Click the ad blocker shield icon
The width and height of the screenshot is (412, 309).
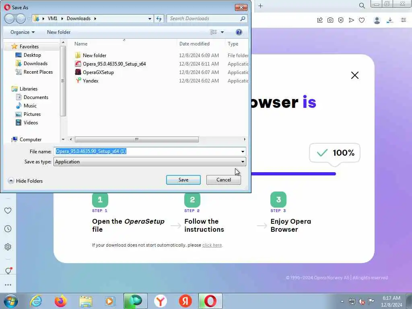coord(341,20)
